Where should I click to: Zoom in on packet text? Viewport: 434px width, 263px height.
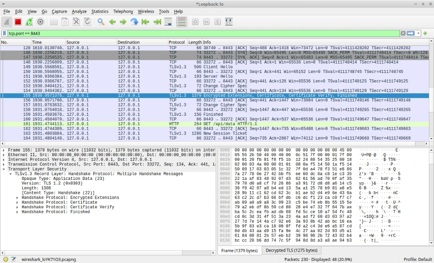click(x=195, y=22)
